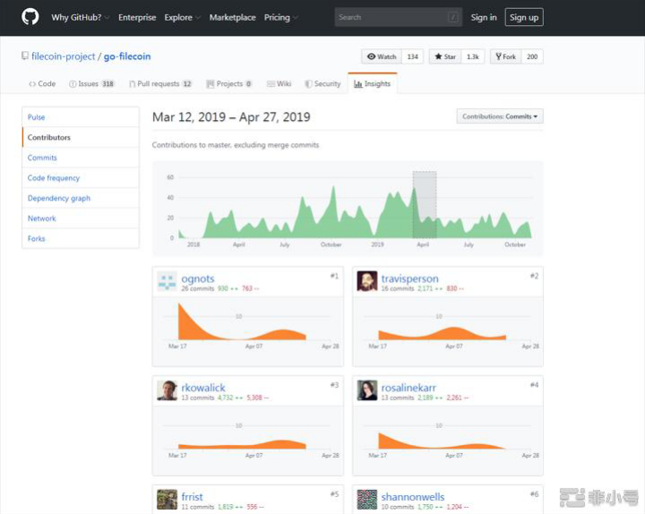Click the slash shortcut icon in search
Screen dimensions: 645x514
click(453, 17)
